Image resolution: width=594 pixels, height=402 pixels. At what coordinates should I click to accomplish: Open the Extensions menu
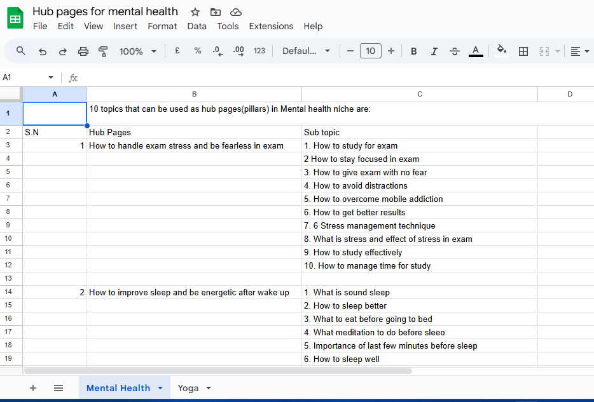click(x=271, y=26)
